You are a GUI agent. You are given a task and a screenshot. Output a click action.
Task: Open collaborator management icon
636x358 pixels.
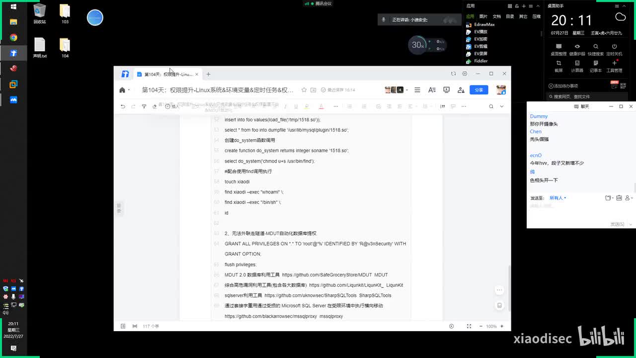tap(461, 90)
